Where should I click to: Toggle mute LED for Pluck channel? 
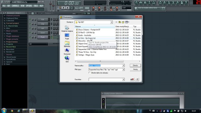[x=30, y=37]
